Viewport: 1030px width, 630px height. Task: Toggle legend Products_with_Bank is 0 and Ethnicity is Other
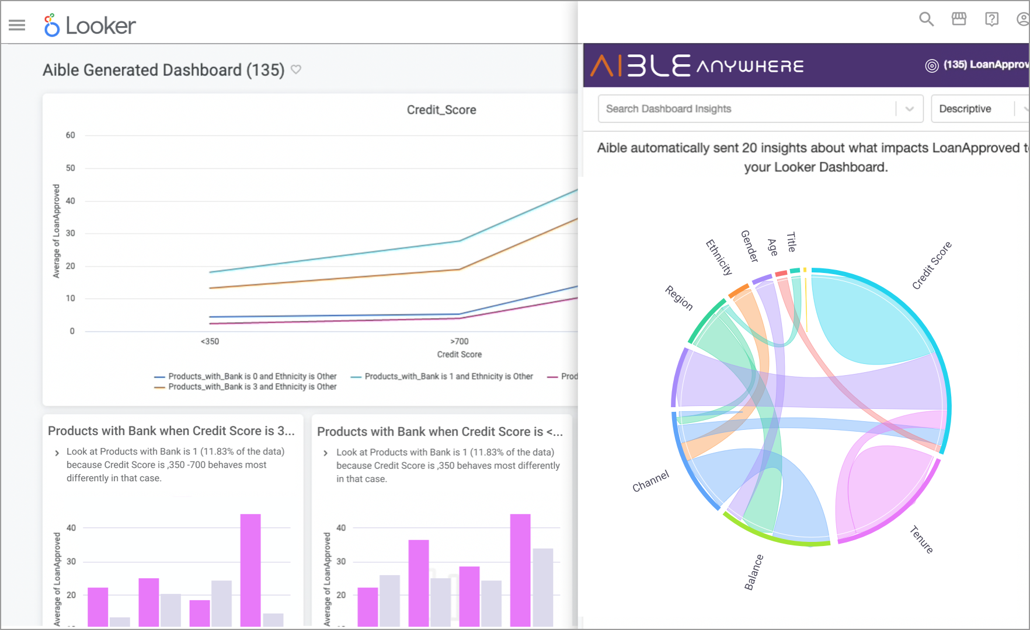(245, 376)
